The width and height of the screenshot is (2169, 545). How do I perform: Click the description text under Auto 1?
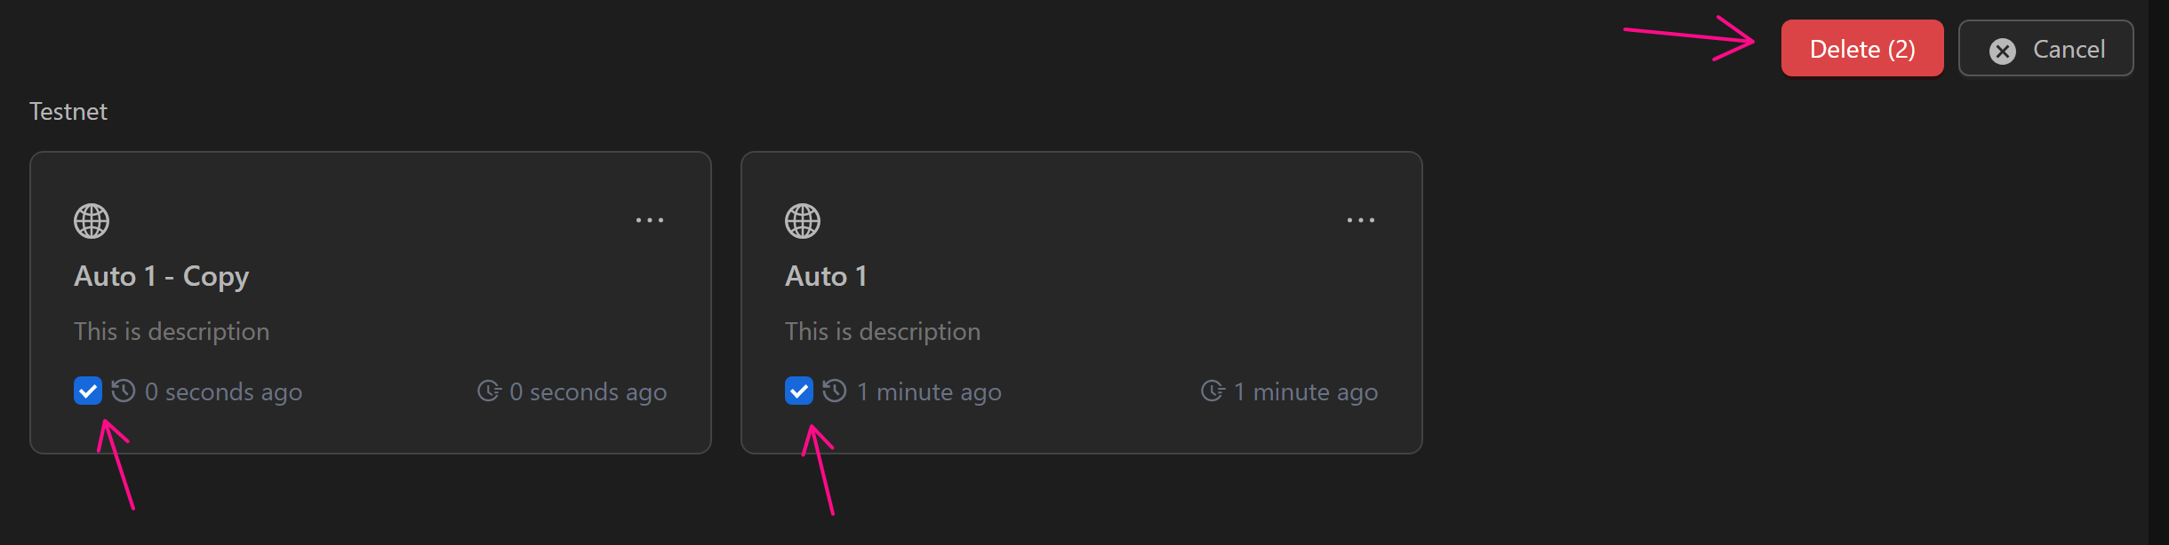[883, 331]
